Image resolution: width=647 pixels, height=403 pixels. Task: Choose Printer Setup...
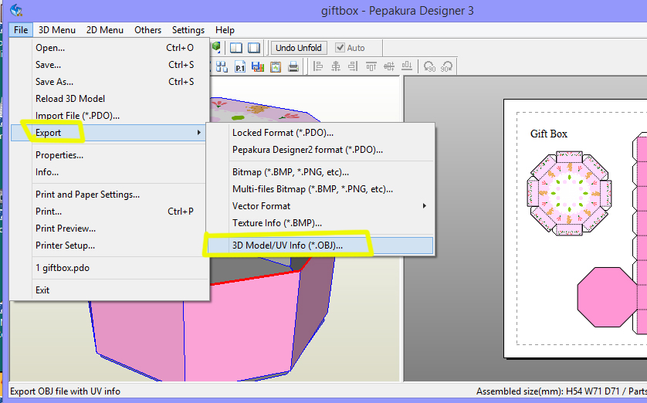tap(110, 245)
